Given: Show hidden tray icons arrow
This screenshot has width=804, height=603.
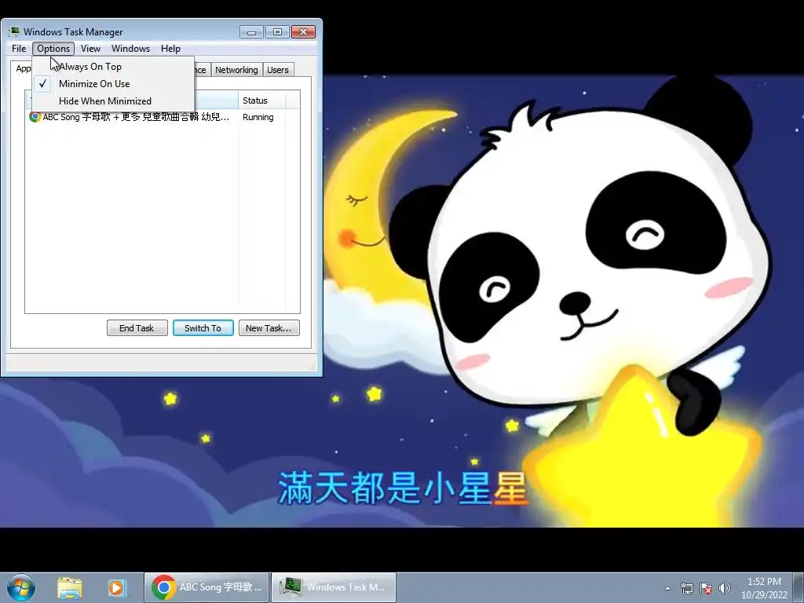Looking at the screenshot, I should (667, 588).
